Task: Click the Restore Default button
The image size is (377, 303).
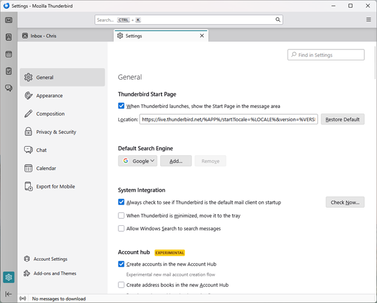Action: 343,119
